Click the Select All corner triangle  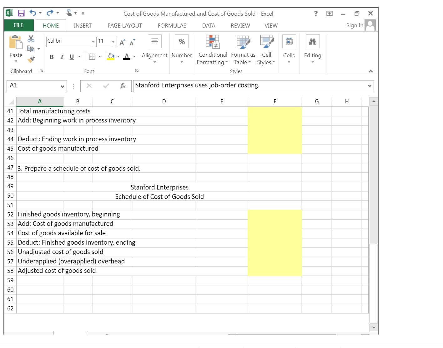point(12,101)
